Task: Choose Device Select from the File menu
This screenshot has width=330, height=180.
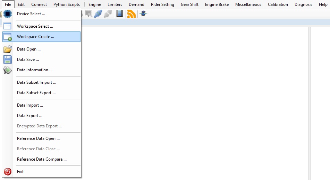Action: [x=41, y=14]
